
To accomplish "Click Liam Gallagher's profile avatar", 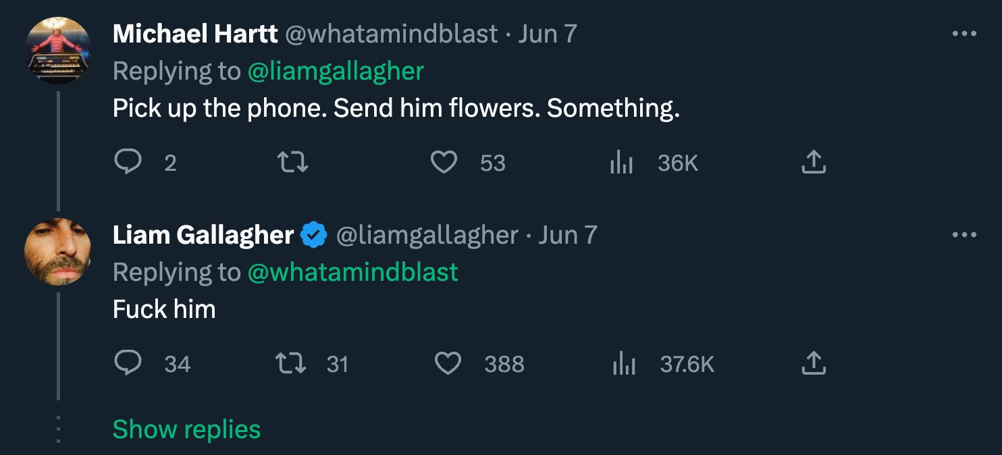I will pyautogui.click(x=57, y=252).
